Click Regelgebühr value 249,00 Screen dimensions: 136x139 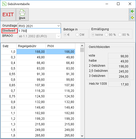(31, 130)
